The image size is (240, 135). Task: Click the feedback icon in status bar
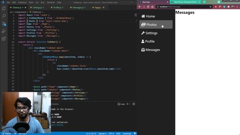pyautogui.click(x=135, y=133)
